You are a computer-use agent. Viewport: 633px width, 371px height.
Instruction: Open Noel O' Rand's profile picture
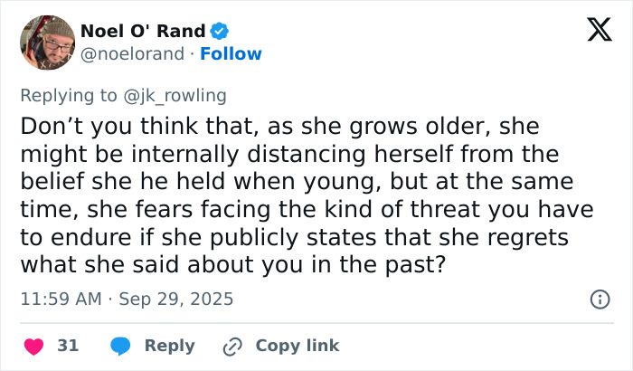46,43
